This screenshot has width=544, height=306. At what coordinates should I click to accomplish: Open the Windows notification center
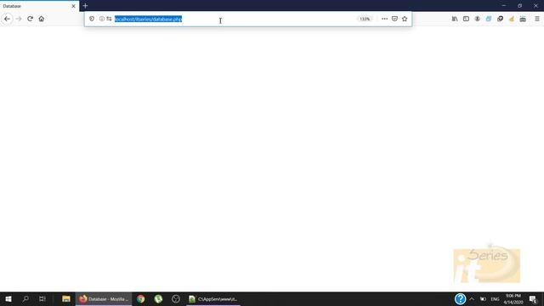[533, 298]
